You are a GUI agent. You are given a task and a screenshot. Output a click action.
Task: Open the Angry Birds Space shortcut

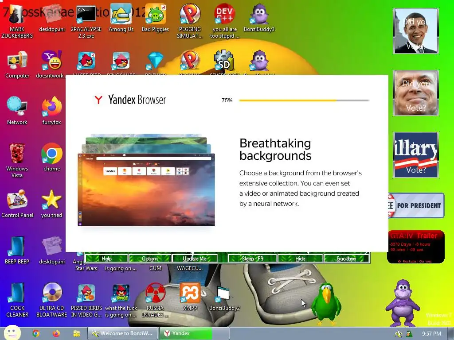(x=121, y=300)
